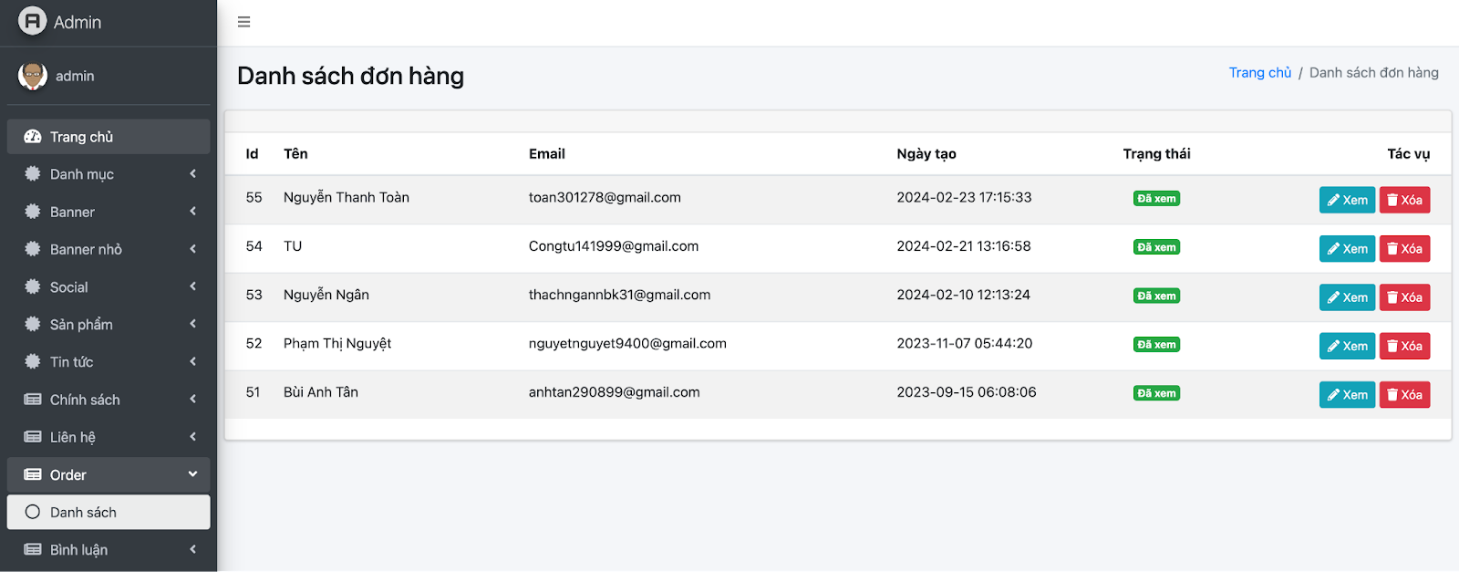Expand the Liên hệ submenu arrow
The image size is (1459, 572).
coord(192,437)
